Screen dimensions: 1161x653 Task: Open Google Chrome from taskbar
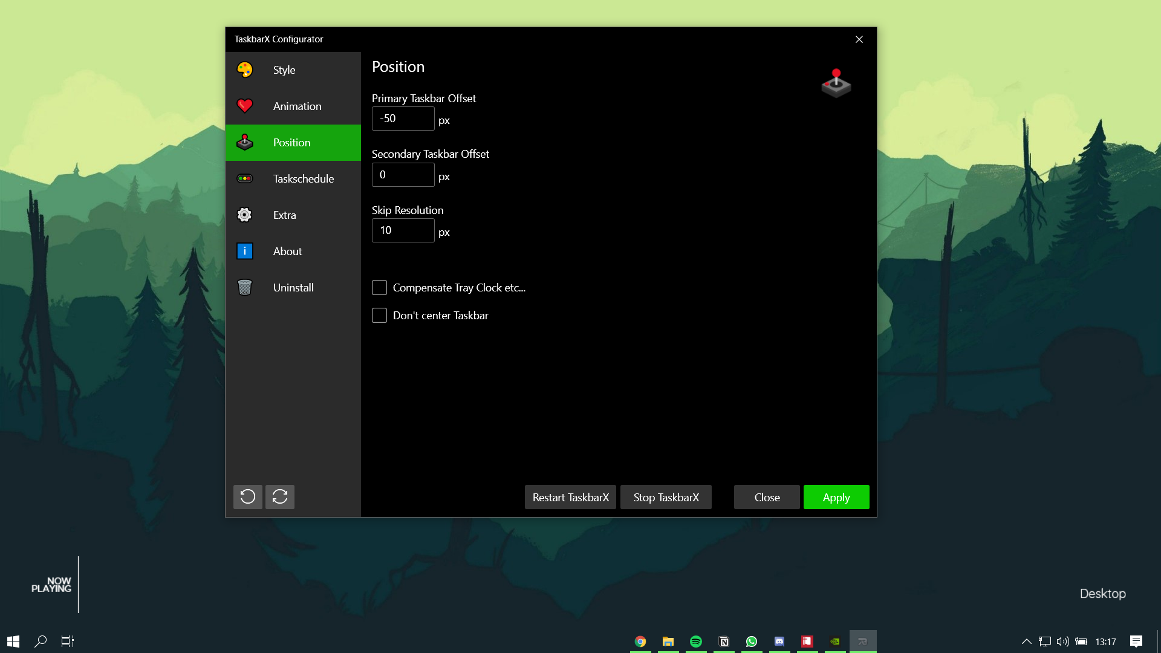640,642
